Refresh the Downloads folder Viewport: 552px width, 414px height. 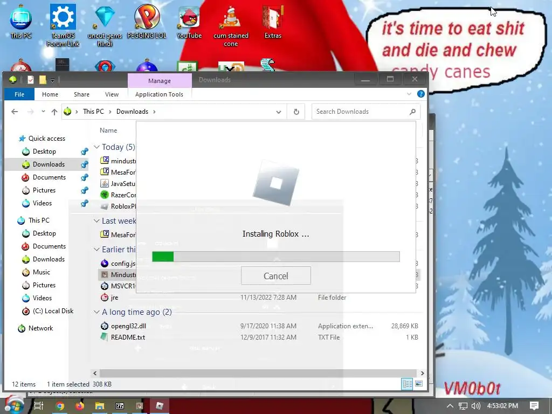pos(296,112)
